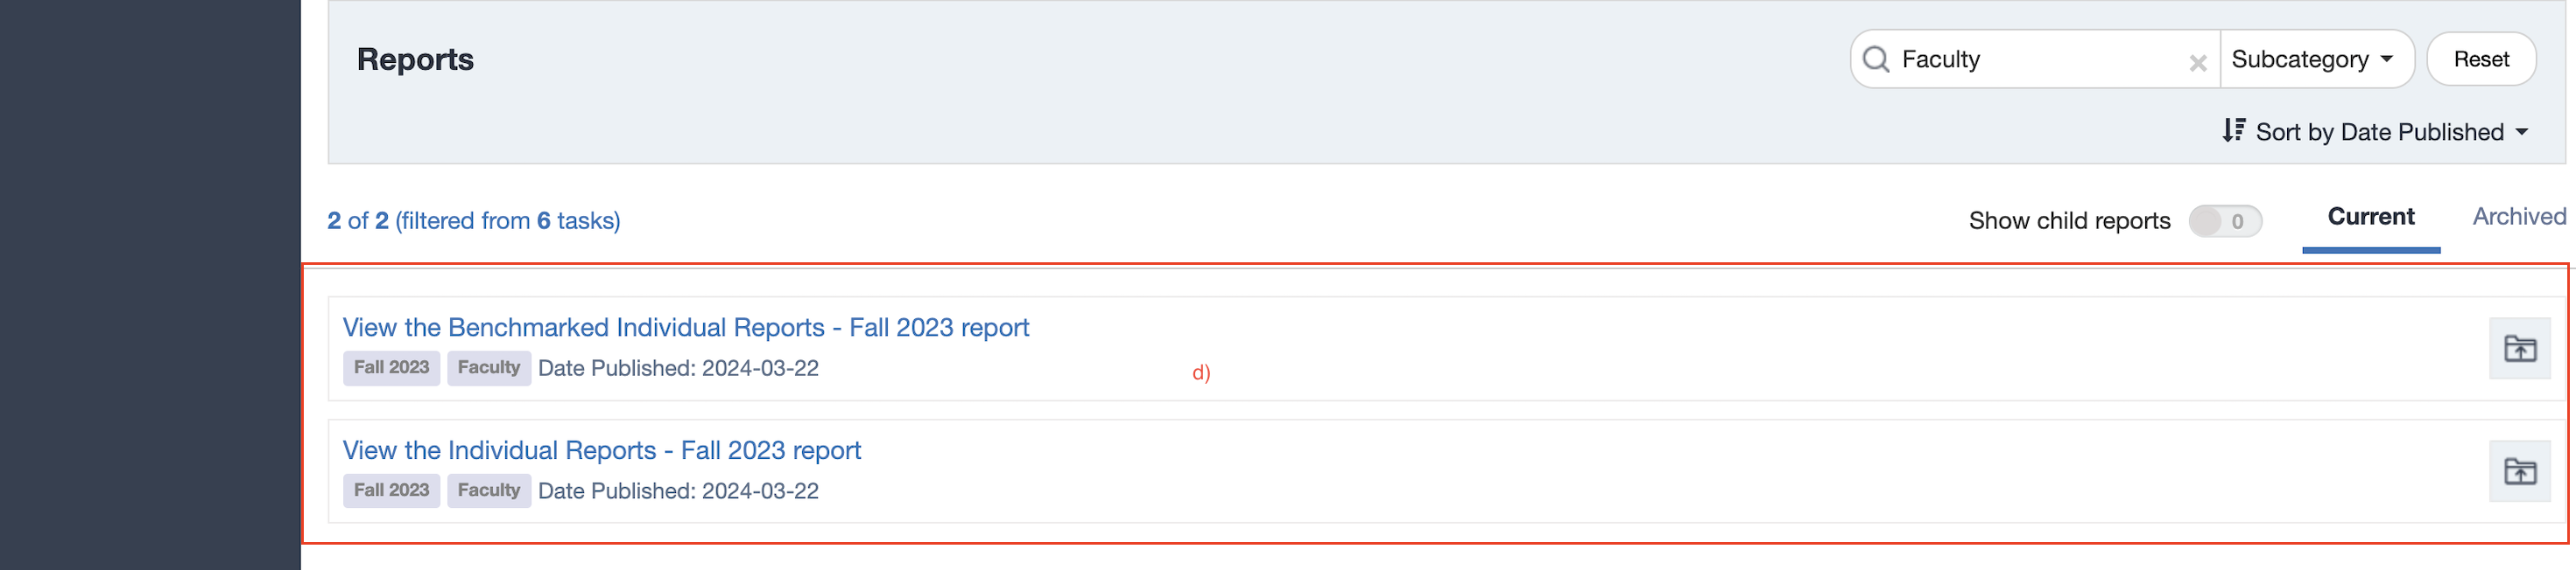Viewport: 2576px width, 570px height.
Task: Click Faculty tag on Benchmarked report
Action: click(x=488, y=367)
